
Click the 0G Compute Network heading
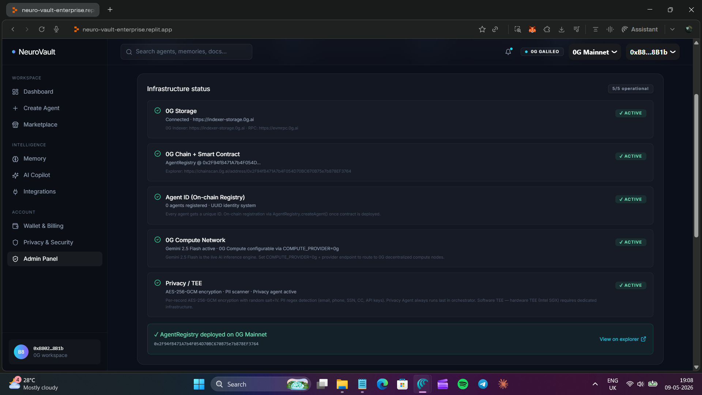195,240
